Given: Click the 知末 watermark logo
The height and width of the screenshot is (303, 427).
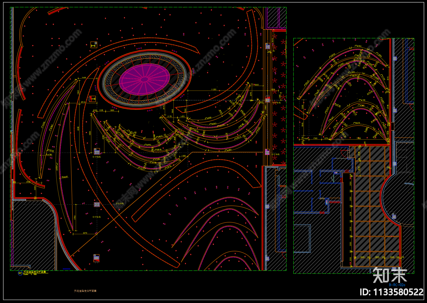Looking at the screenshot, I should click(x=390, y=275).
